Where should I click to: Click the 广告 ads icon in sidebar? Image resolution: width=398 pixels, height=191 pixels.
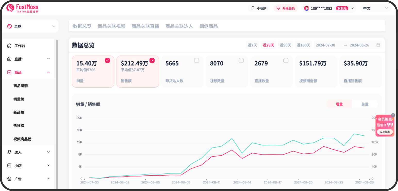point(9,179)
